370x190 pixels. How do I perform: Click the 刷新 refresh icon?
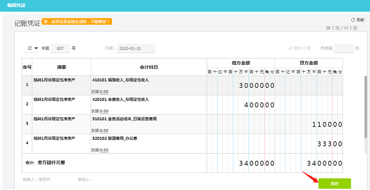pos(353,19)
